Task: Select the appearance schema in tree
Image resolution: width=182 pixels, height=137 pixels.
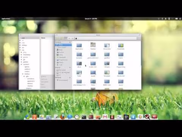Action: tap(31, 81)
